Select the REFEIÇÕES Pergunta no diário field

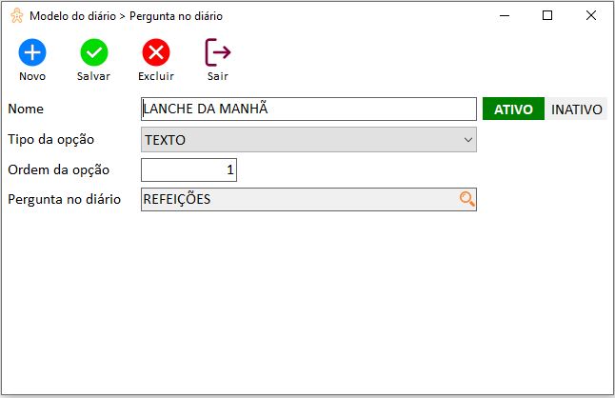click(x=308, y=199)
